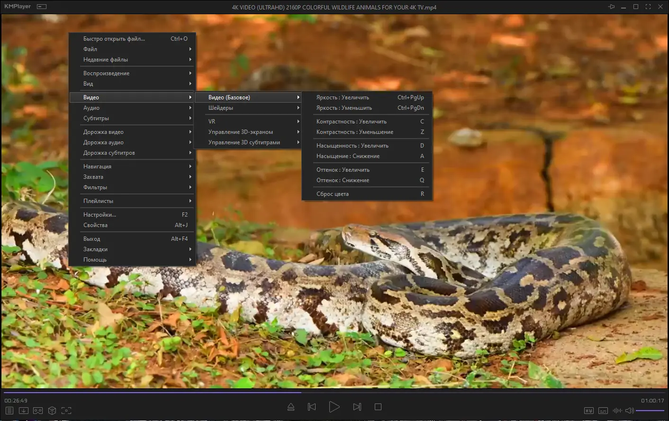Open the playlist panel icon
Image resolution: width=669 pixels, height=421 pixels.
(9, 411)
